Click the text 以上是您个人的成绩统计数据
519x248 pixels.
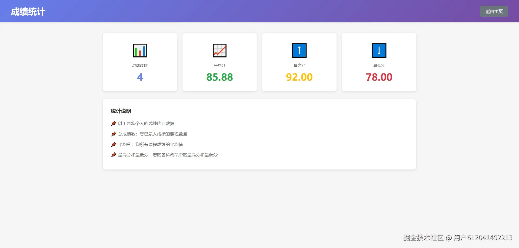point(146,124)
